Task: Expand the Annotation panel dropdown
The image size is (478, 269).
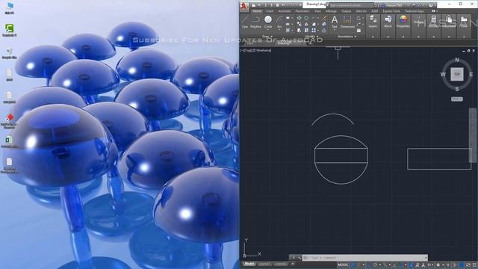Action: [347, 37]
